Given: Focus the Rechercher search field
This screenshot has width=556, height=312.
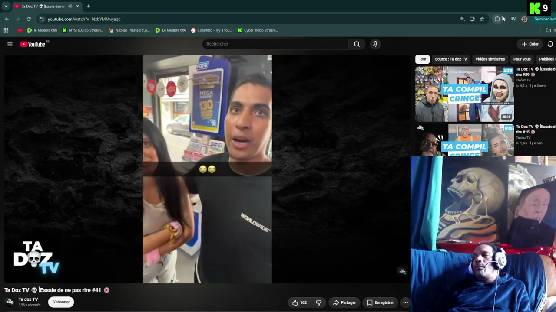Looking at the screenshot, I should (275, 44).
